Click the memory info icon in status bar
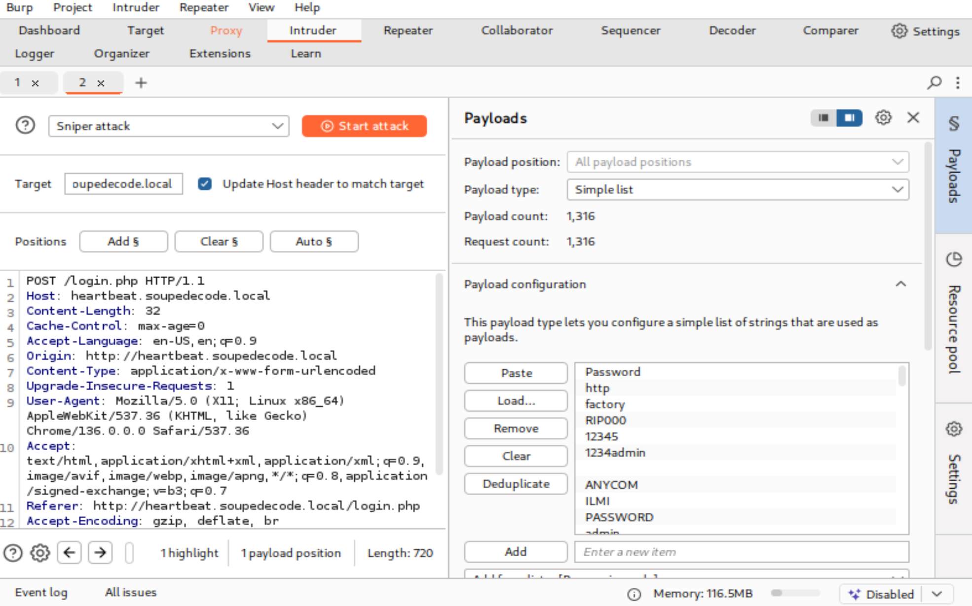Image resolution: width=972 pixels, height=606 pixels. click(x=634, y=594)
